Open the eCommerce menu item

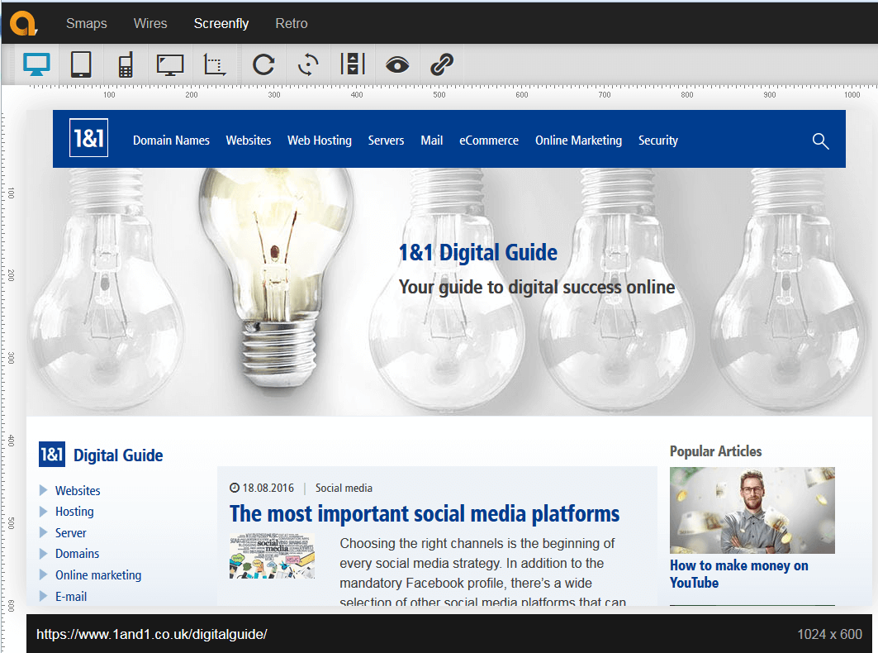[489, 141]
